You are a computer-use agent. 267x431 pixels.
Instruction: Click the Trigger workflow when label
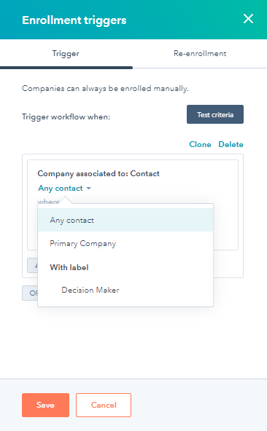[66, 116]
